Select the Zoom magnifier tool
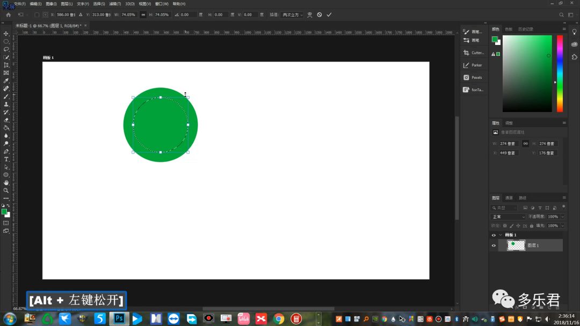This screenshot has width=580, height=326. [x=6, y=190]
